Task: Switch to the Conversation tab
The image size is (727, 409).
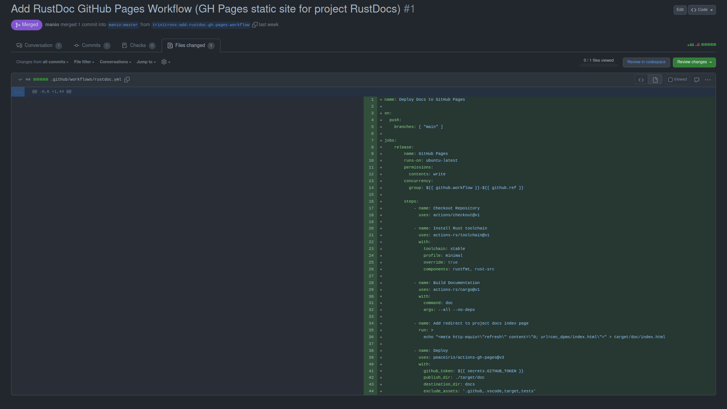Action: [x=39, y=45]
